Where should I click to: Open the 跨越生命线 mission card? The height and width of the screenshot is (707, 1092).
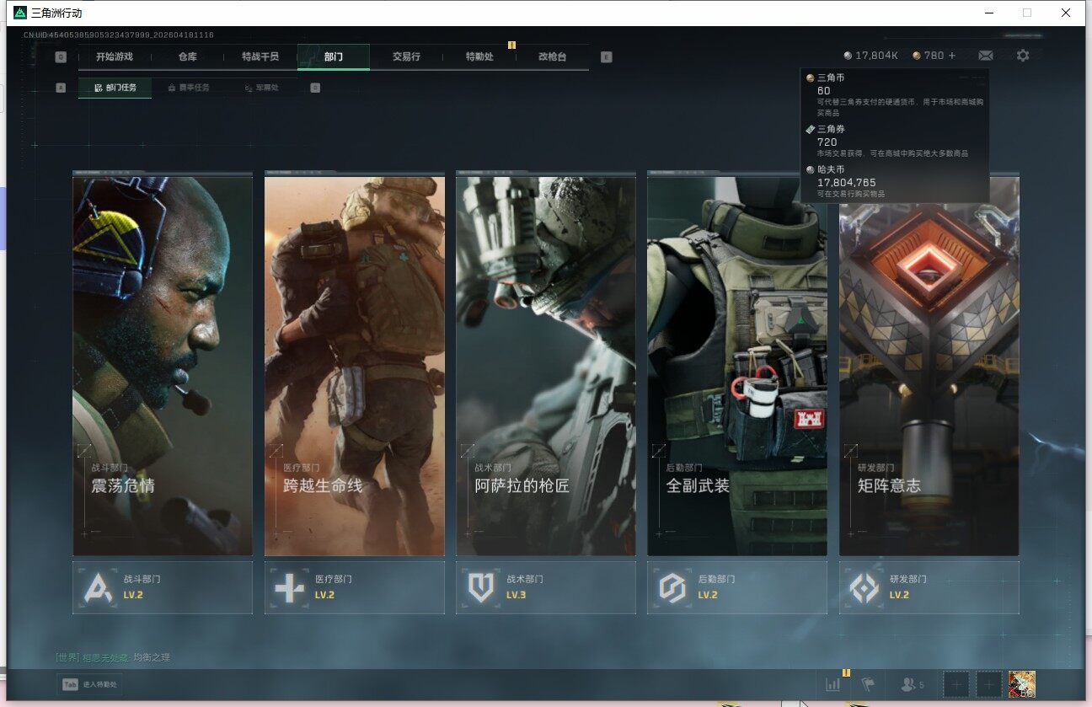coord(355,364)
